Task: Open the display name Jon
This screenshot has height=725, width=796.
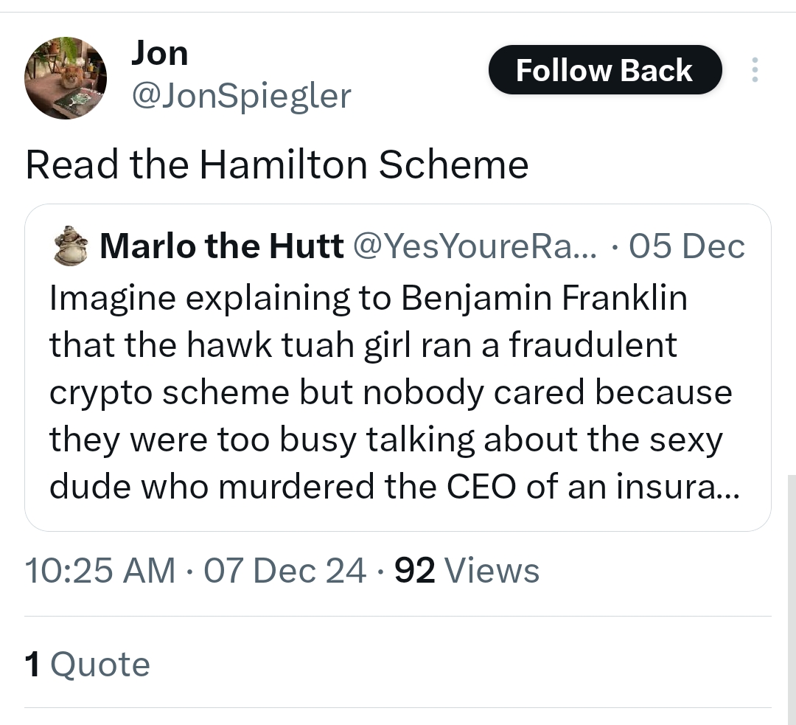Action: tap(159, 53)
